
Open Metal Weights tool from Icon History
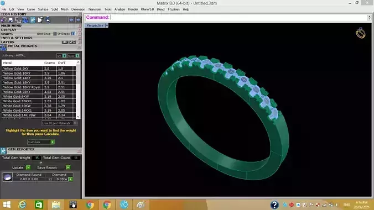point(25,20)
